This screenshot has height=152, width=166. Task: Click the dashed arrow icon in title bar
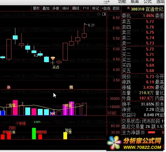[107, 2]
